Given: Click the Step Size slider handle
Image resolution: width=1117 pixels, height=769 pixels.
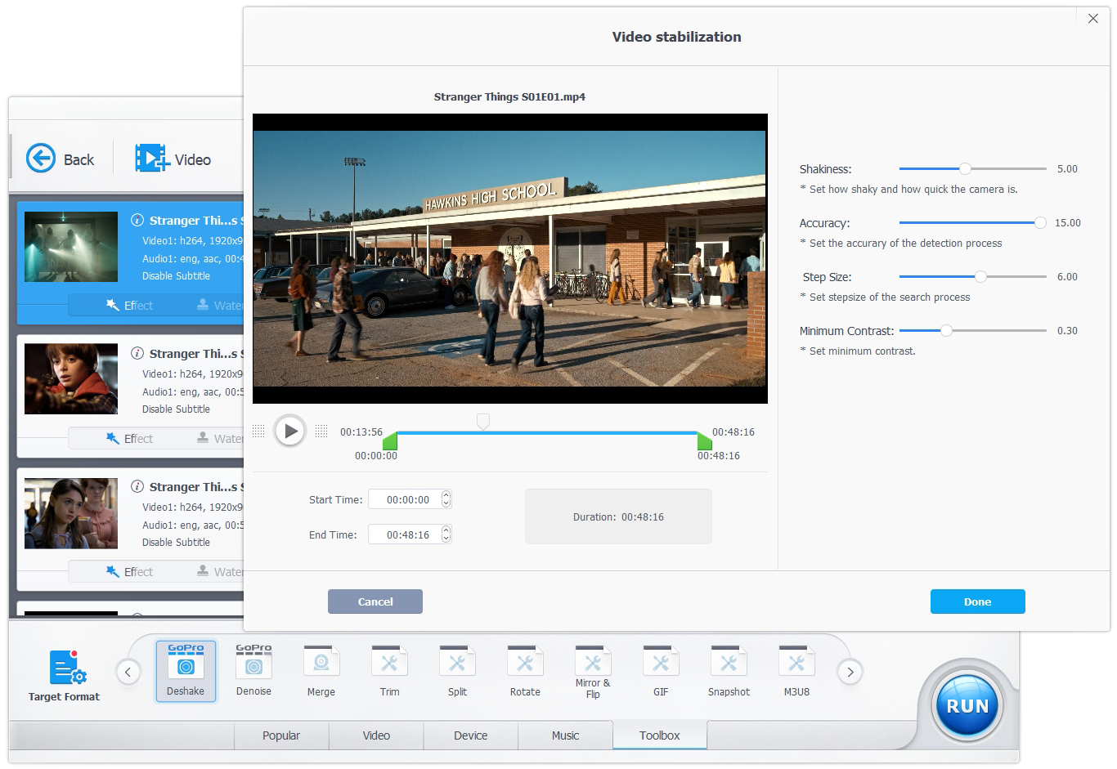Looking at the screenshot, I should tap(980, 276).
